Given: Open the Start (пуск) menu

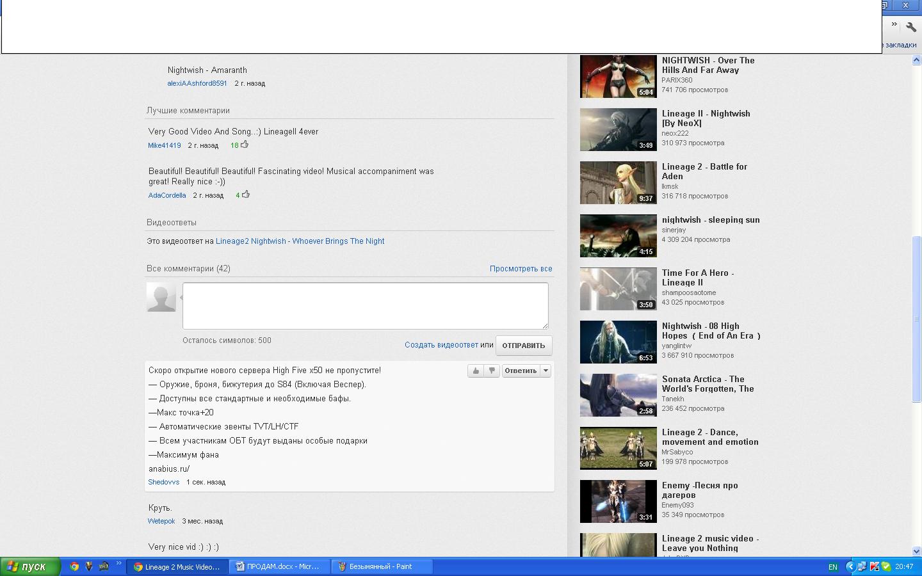Looking at the screenshot, I should [30, 566].
